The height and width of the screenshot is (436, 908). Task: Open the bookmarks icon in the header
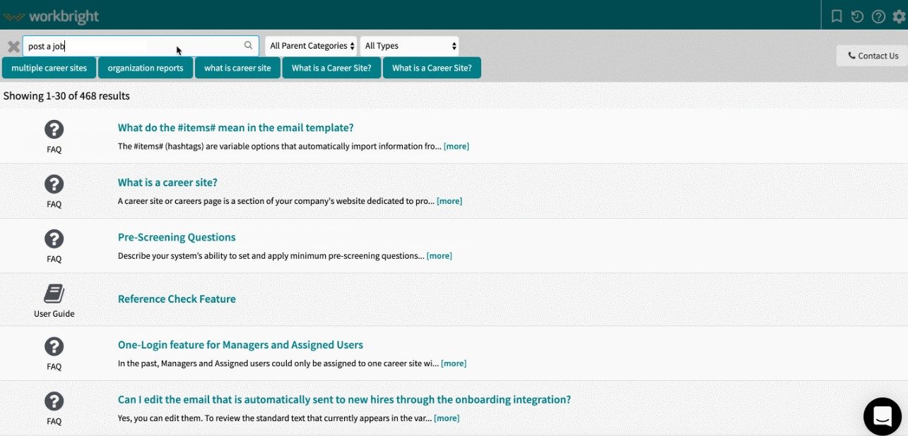pos(837,16)
